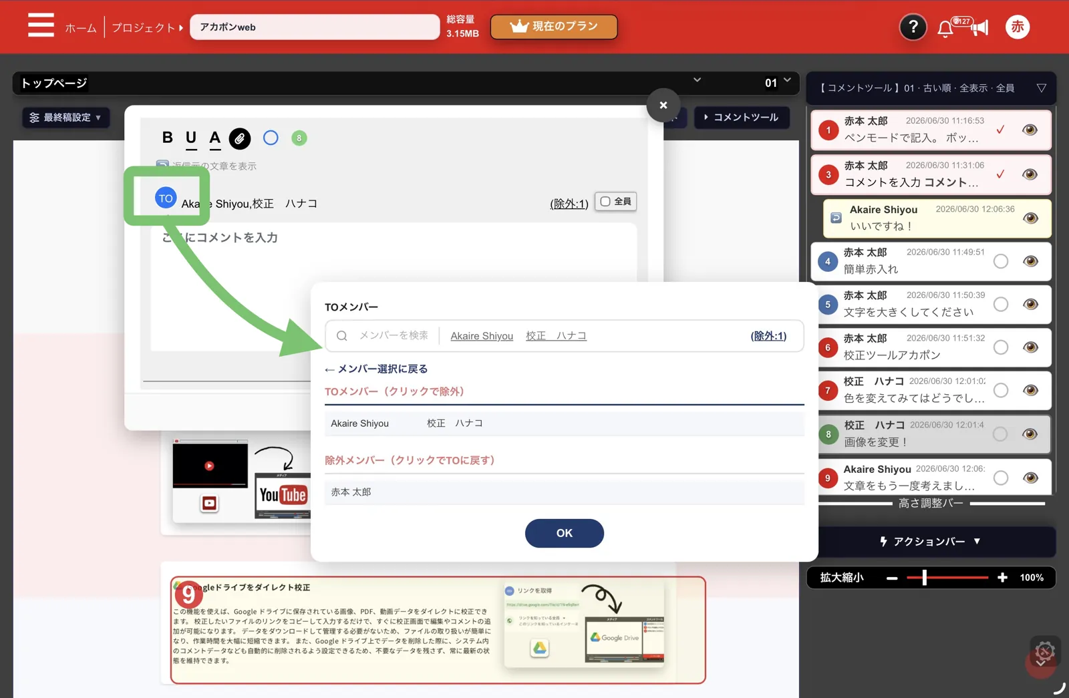Click the show reply source text icon

tap(162, 165)
